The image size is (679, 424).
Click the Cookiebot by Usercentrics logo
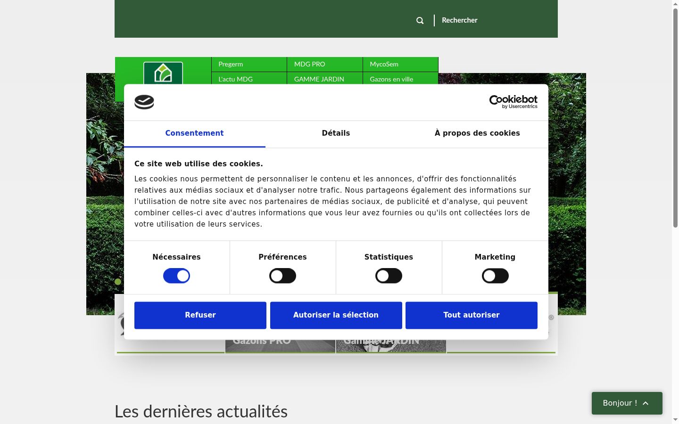513,102
